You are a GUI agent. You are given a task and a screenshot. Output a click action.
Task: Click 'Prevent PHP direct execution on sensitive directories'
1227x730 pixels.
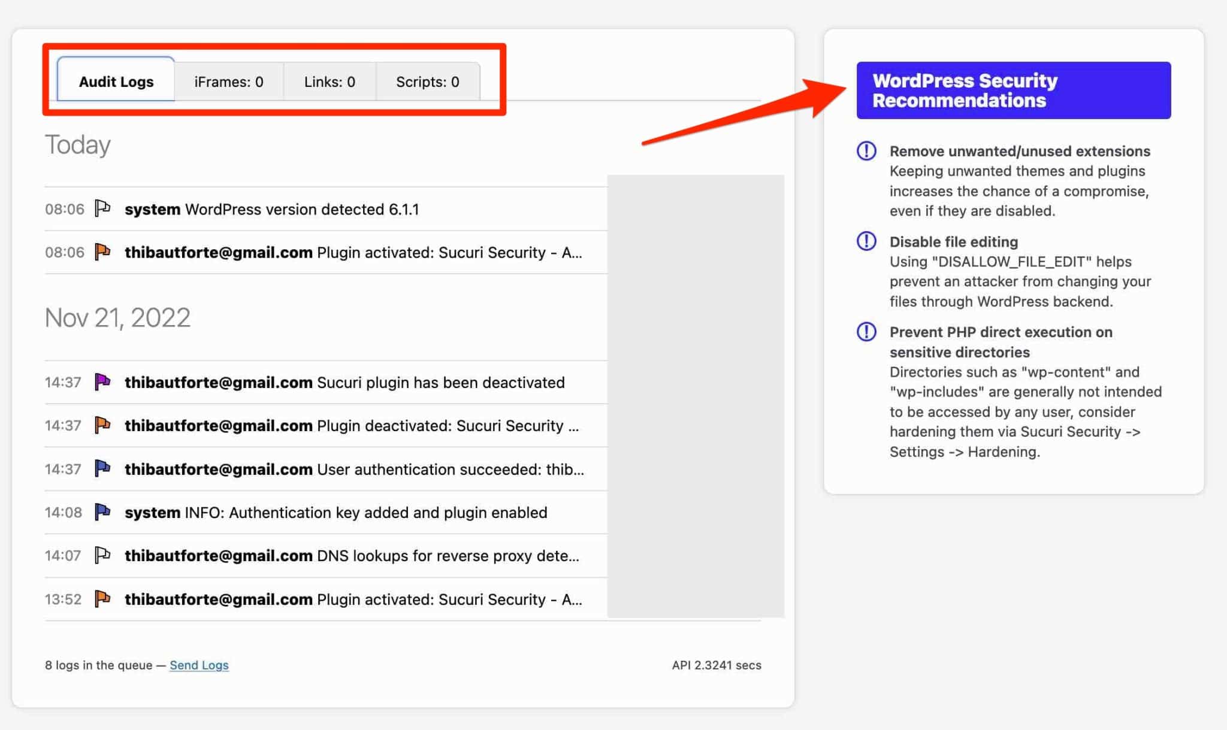1001,342
